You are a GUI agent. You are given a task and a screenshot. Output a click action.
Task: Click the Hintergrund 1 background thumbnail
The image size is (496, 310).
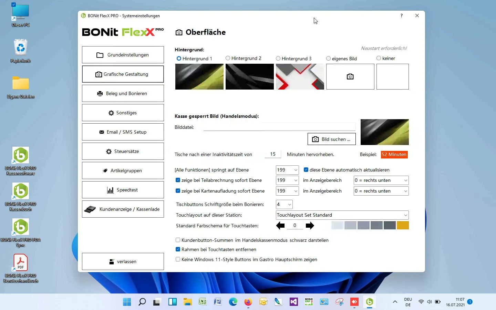[199, 76]
